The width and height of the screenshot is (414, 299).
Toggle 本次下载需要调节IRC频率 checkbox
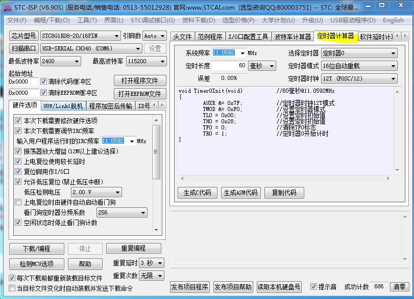18,131
